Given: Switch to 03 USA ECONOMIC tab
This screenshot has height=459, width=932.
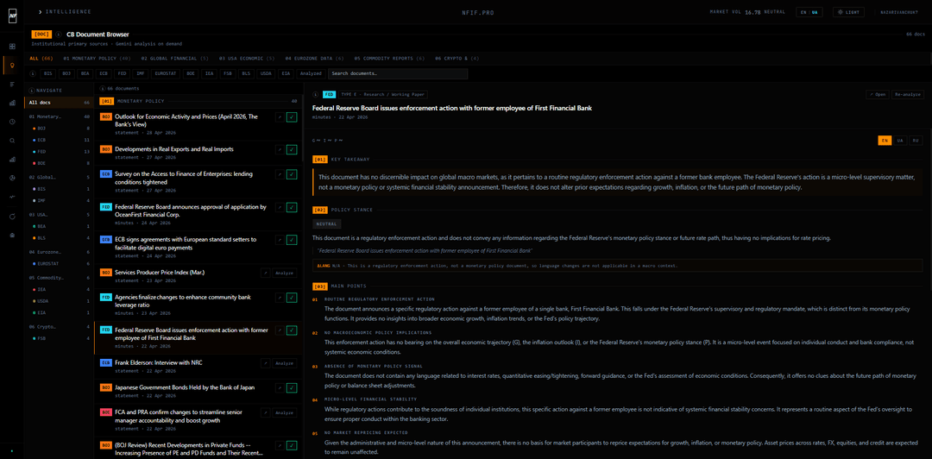Looking at the screenshot, I should 247,59.
